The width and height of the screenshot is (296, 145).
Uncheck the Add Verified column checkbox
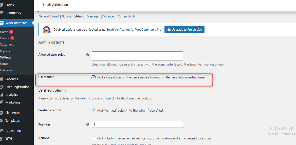pos(94,111)
